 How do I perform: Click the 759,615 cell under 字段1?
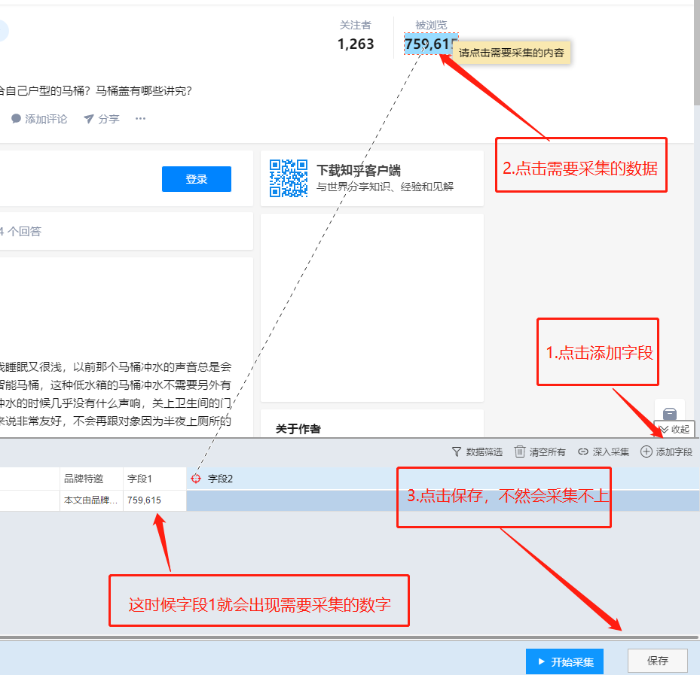click(x=154, y=500)
